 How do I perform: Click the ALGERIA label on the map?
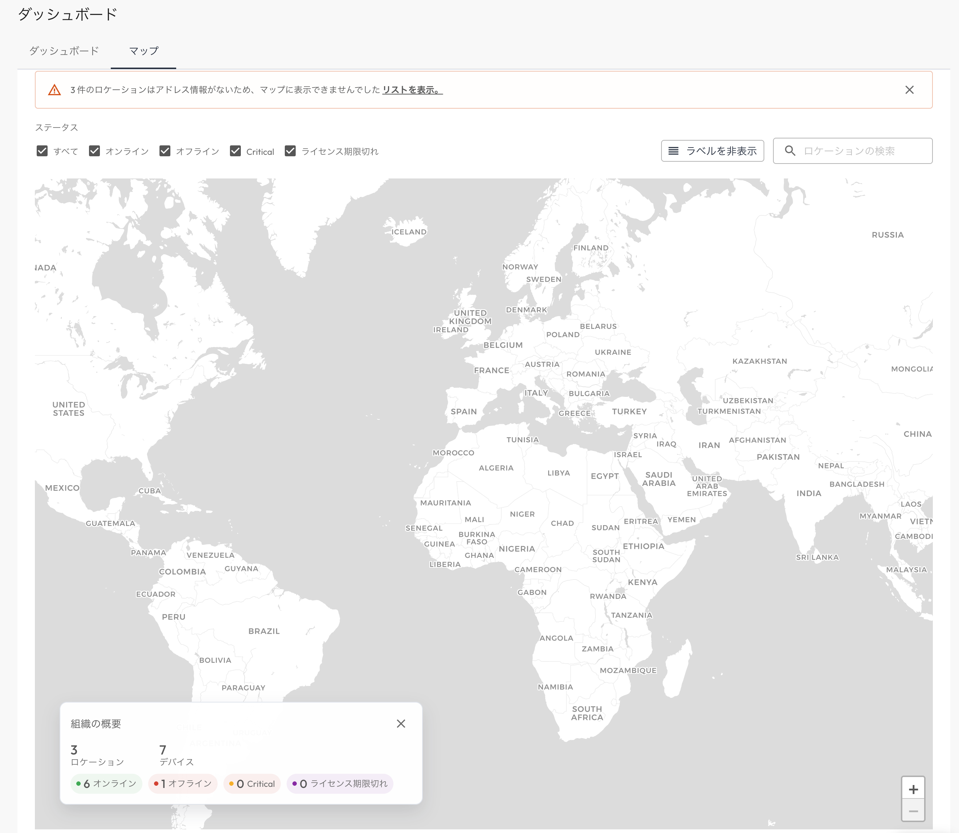[x=496, y=468]
